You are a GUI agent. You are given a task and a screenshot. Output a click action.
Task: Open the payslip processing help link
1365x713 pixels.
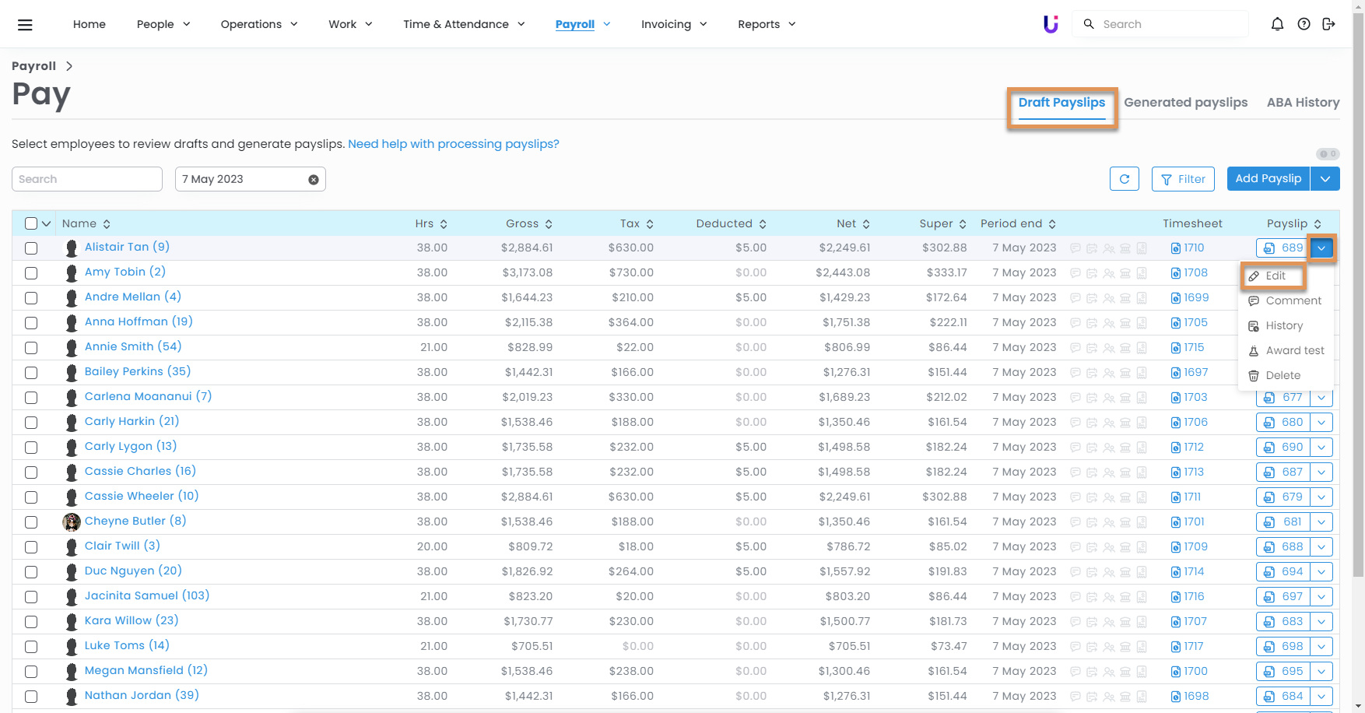(x=453, y=144)
